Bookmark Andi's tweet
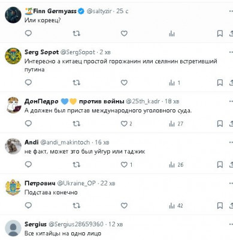233x240 pixels. coord(220,164)
